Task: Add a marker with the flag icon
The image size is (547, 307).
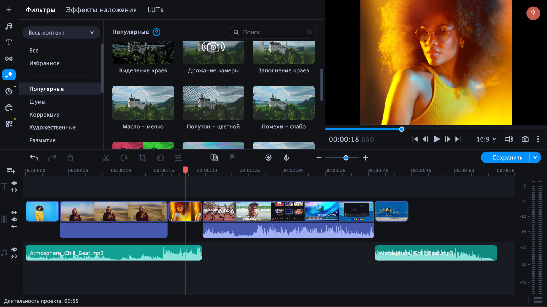Action: coord(232,158)
